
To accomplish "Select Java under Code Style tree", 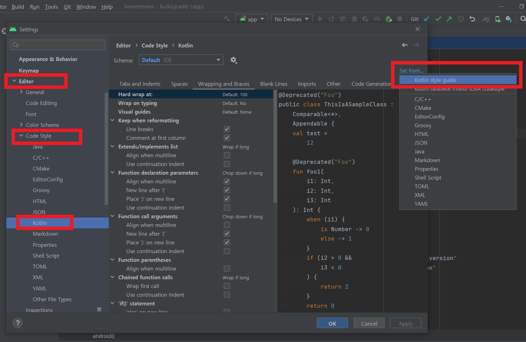I will (38, 147).
